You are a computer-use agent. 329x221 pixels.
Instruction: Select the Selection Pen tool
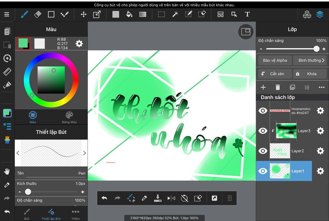click(188, 14)
